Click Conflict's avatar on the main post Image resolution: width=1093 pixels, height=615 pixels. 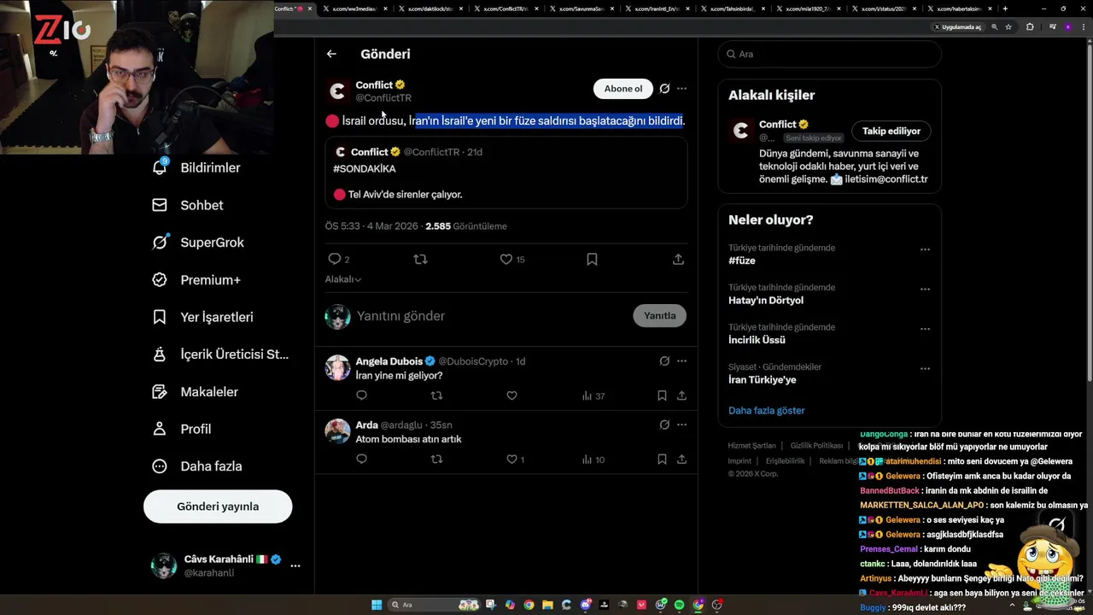click(x=337, y=91)
